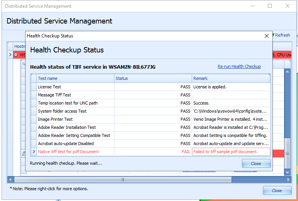
Task: Click Venio Image Printer is installed remark
Action: (x=230, y=119)
